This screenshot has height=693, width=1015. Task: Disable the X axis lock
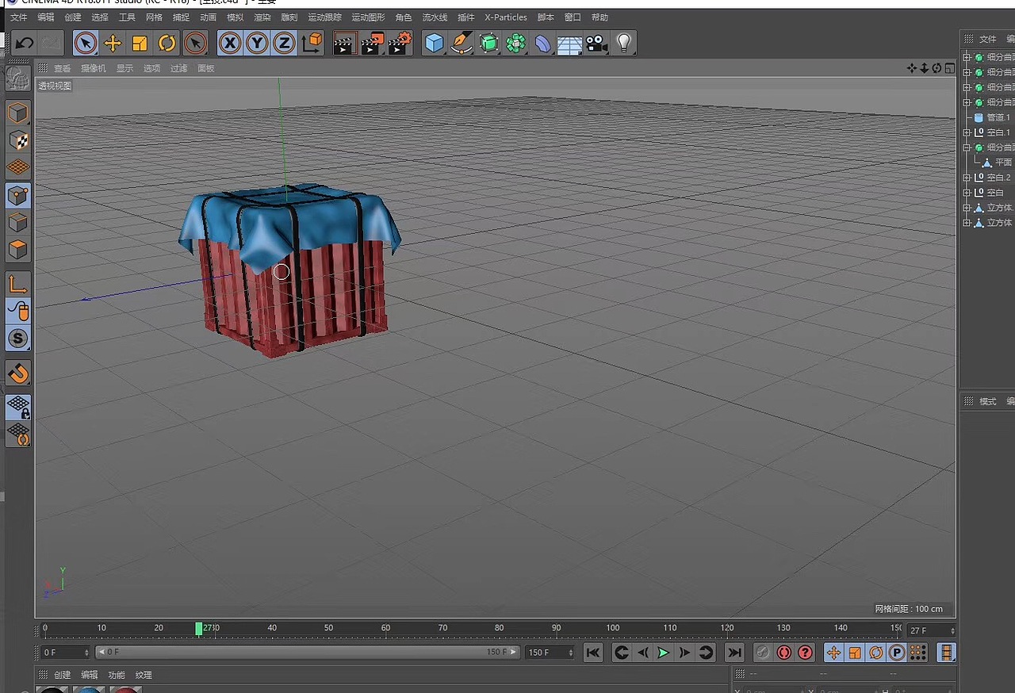[229, 43]
